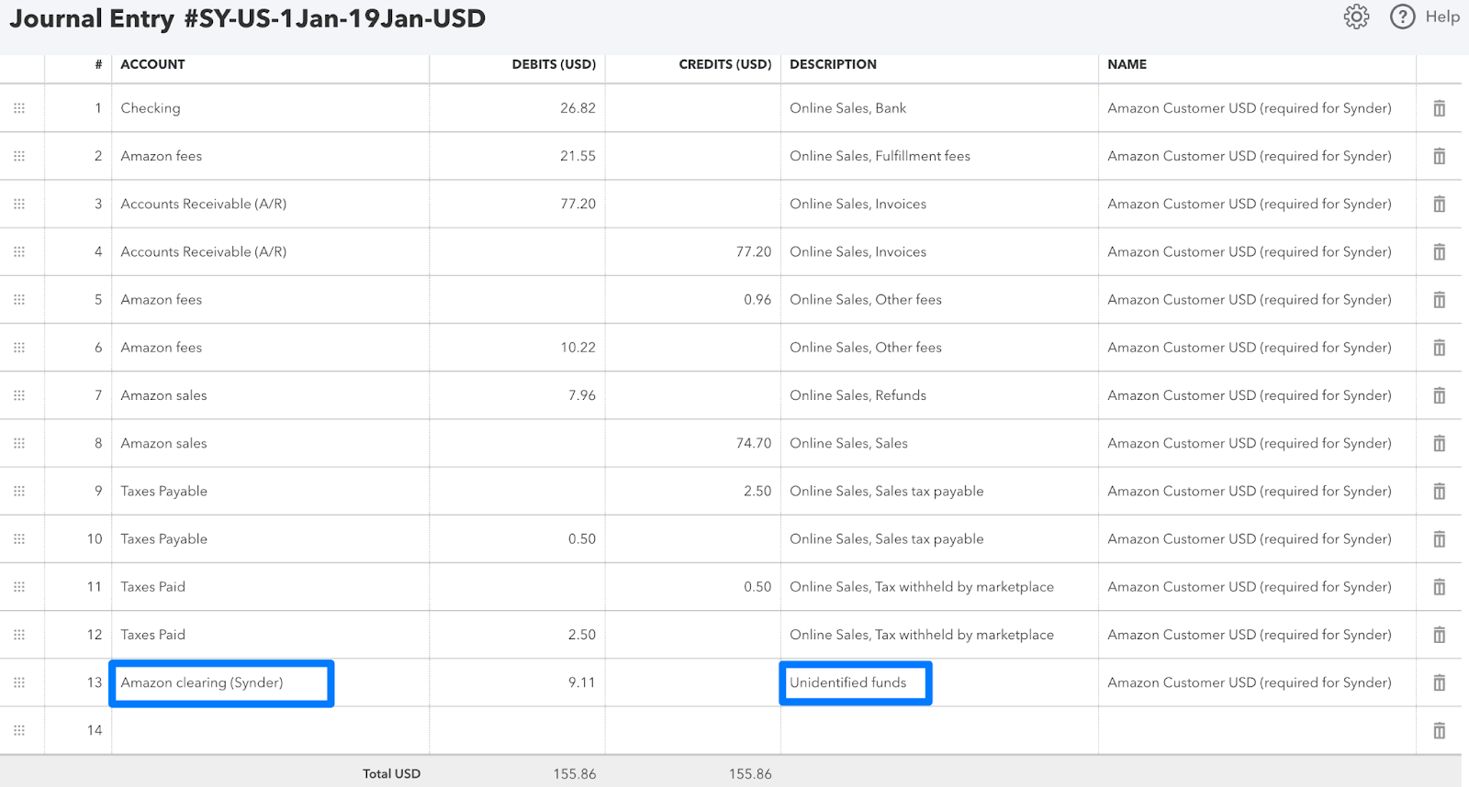Click the CREDITS (USD) column header
Screen dimensions: 1469x787
tap(725, 64)
